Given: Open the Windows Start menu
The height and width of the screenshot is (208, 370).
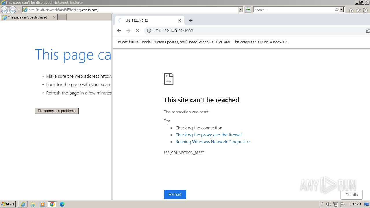Looking at the screenshot, I should click(x=8, y=204).
